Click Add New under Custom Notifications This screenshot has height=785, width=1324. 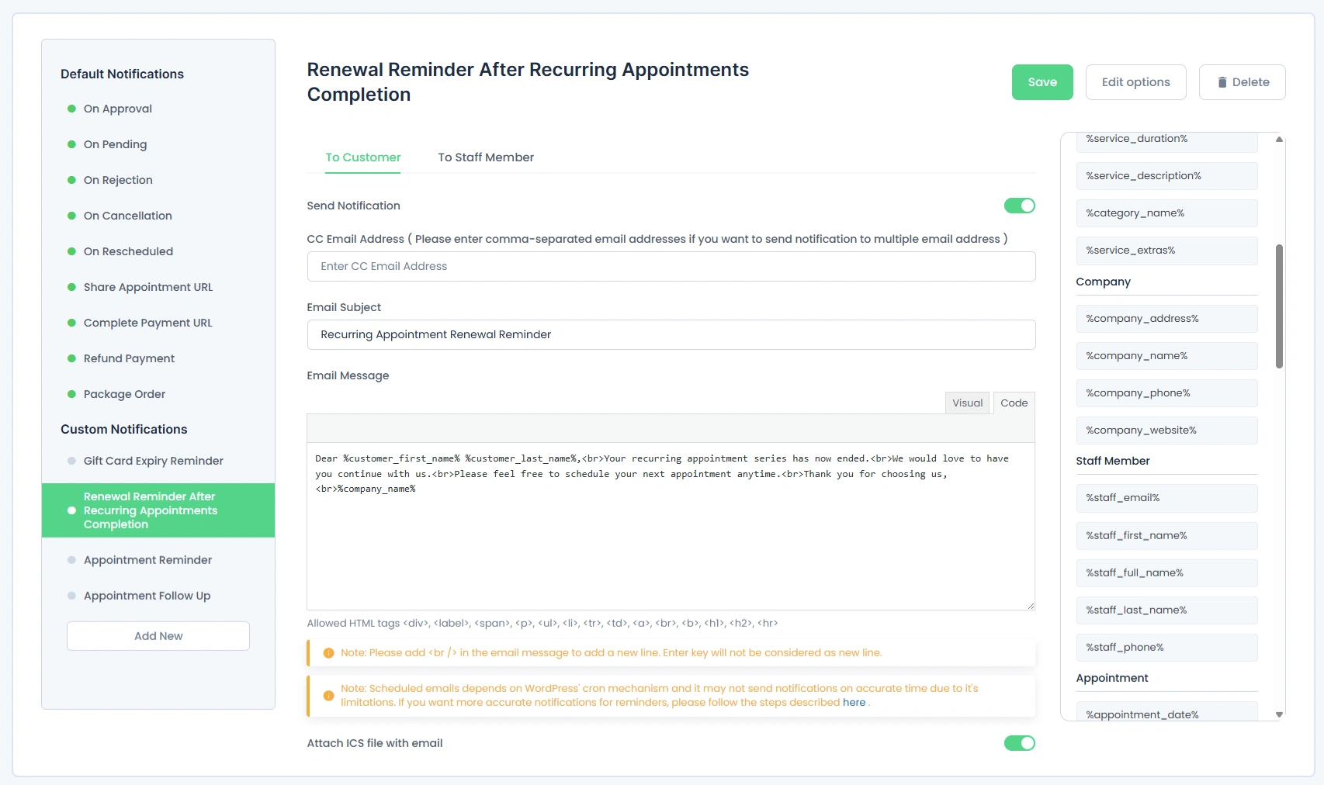tap(158, 635)
